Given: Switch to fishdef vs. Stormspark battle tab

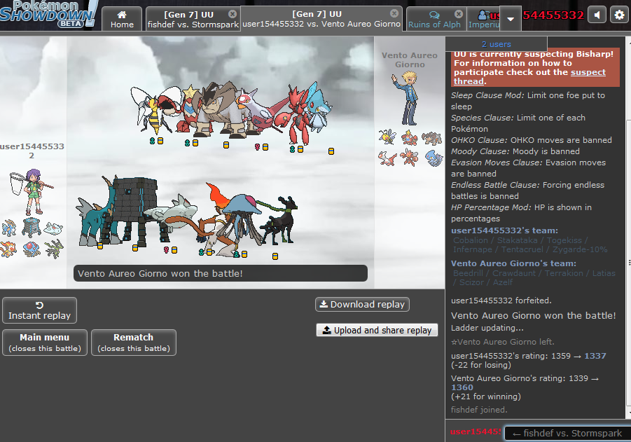Looking at the screenshot, I should point(193,19).
